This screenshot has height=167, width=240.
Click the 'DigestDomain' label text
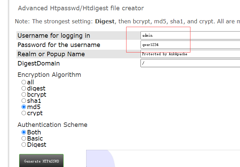click(x=39, y=63)
